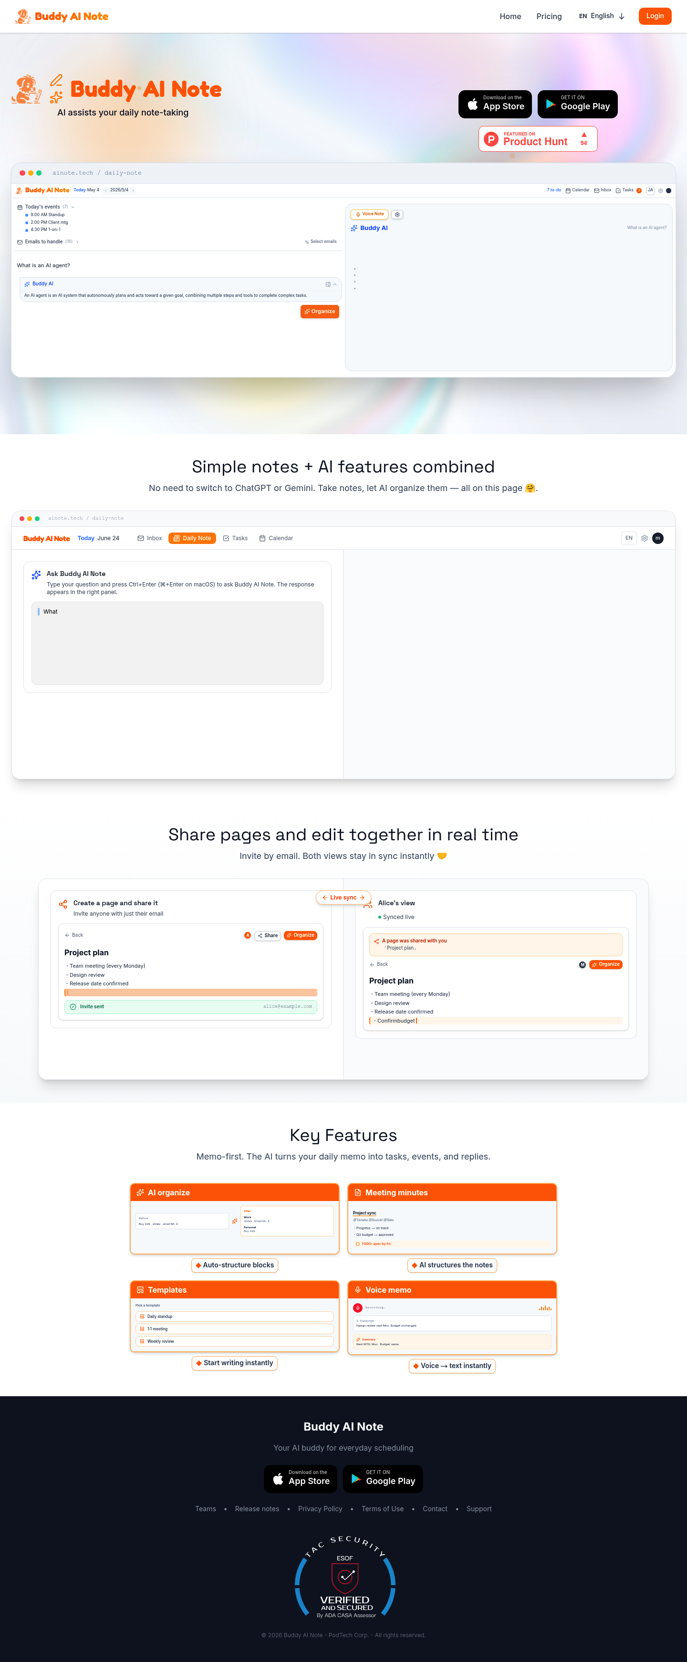Open the hero Google Play badge

point(577,104)
